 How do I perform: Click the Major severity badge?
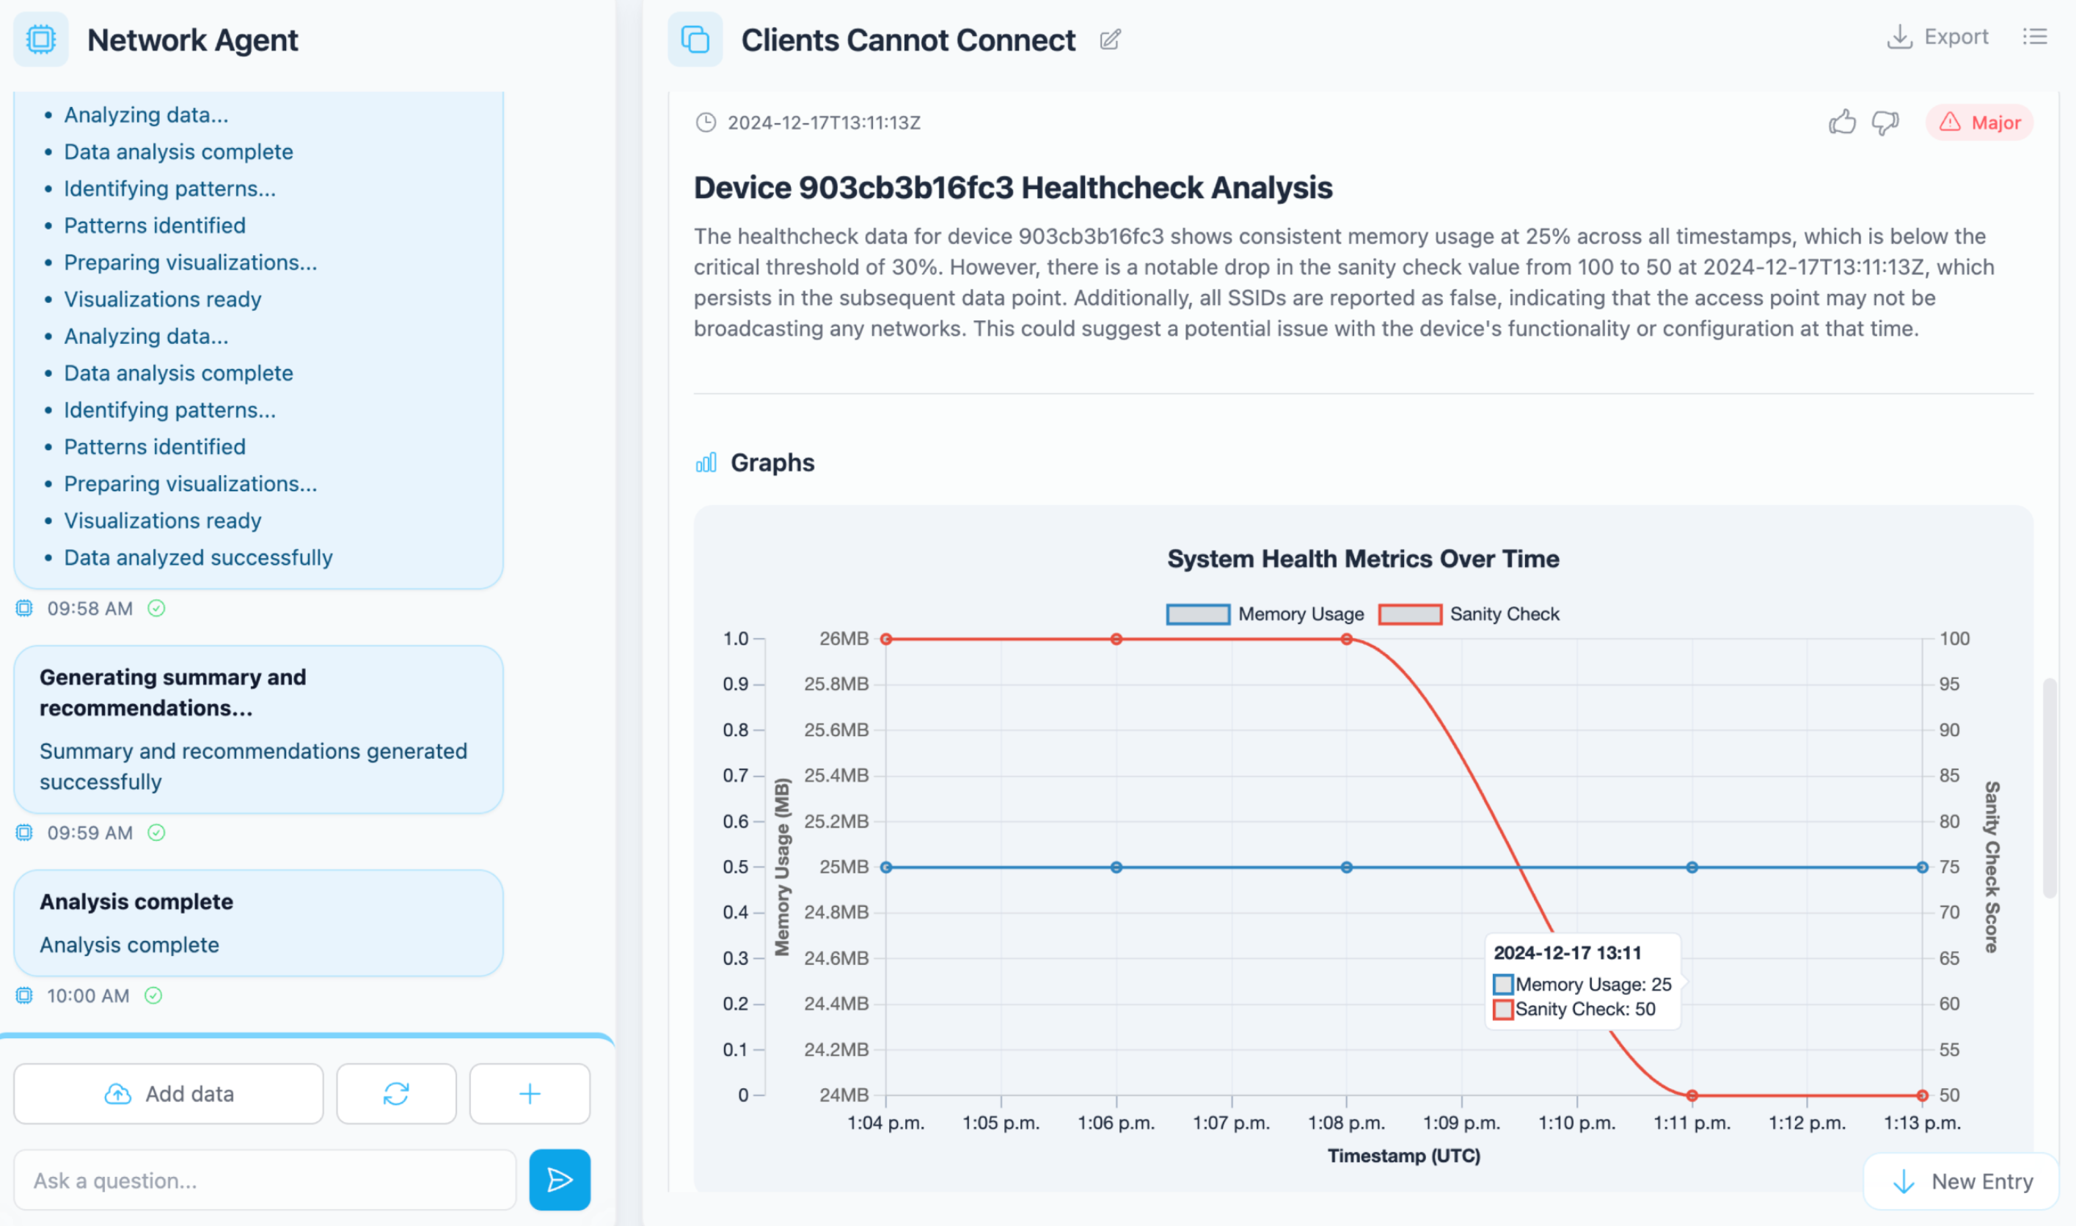1979,122
